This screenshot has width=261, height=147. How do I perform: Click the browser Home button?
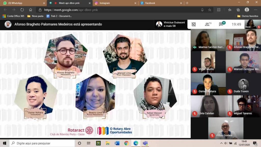[31, 10]
